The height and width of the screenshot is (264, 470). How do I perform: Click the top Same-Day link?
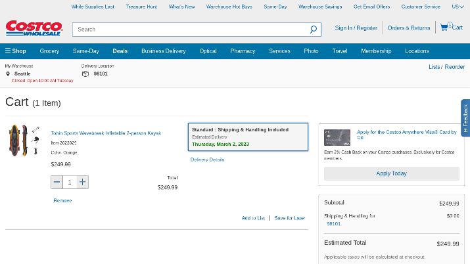point(275,7)
